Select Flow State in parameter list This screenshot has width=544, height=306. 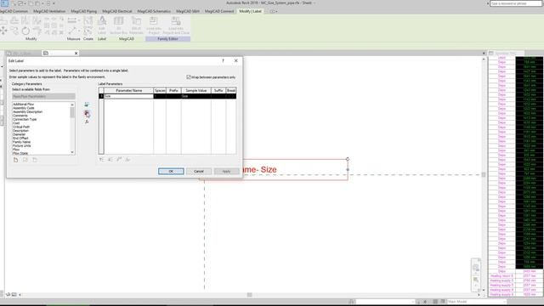coord(20,153)
